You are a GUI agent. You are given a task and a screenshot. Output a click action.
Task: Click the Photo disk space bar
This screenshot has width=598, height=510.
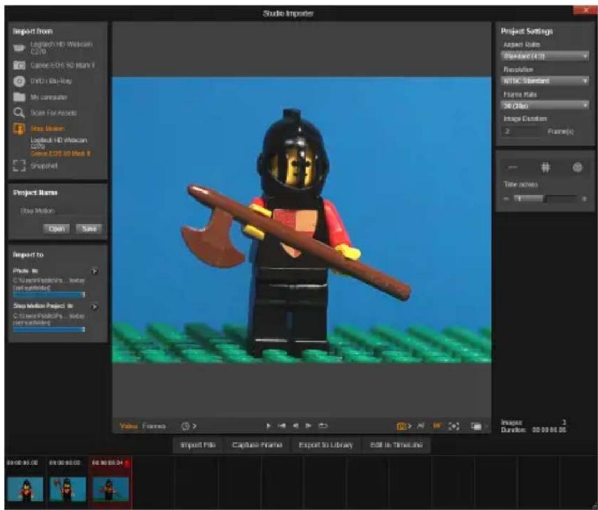49,294
